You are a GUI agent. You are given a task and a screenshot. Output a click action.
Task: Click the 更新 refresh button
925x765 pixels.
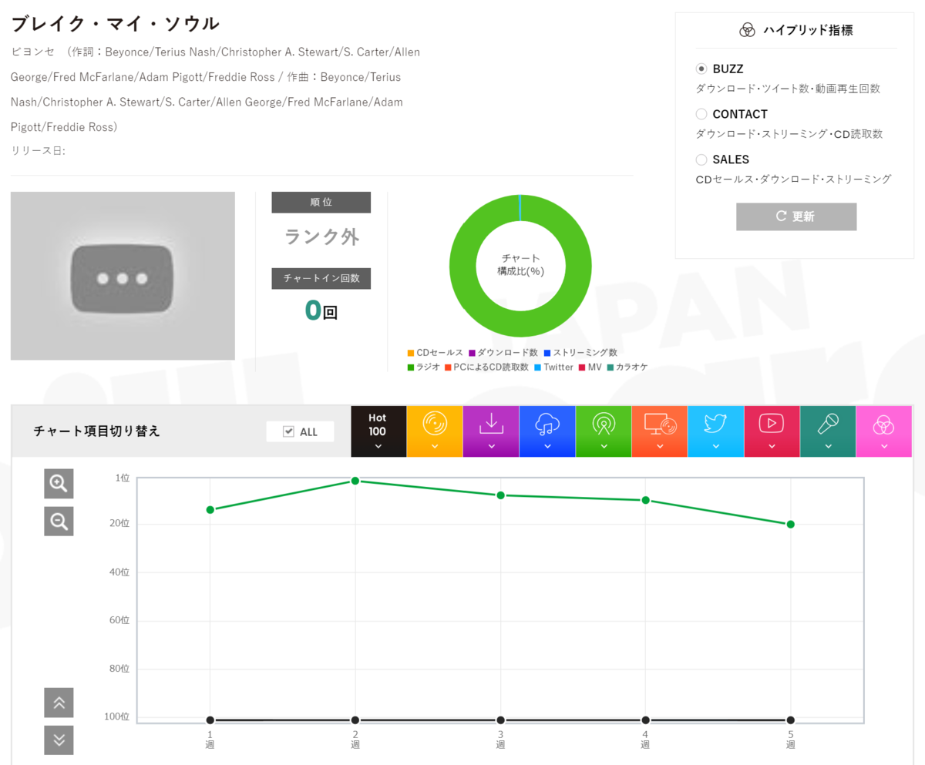click(x=796, y=216)
